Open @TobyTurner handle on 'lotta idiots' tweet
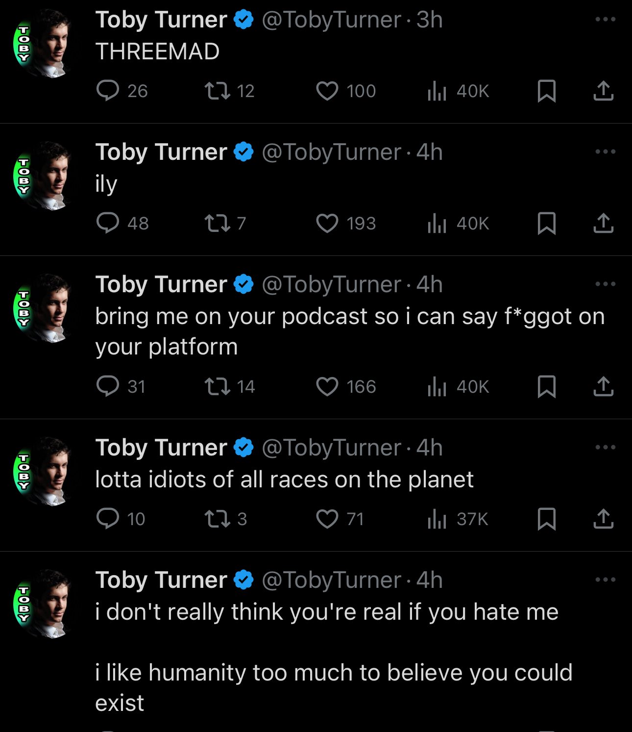632x732 pixels. tap(331, 448)
